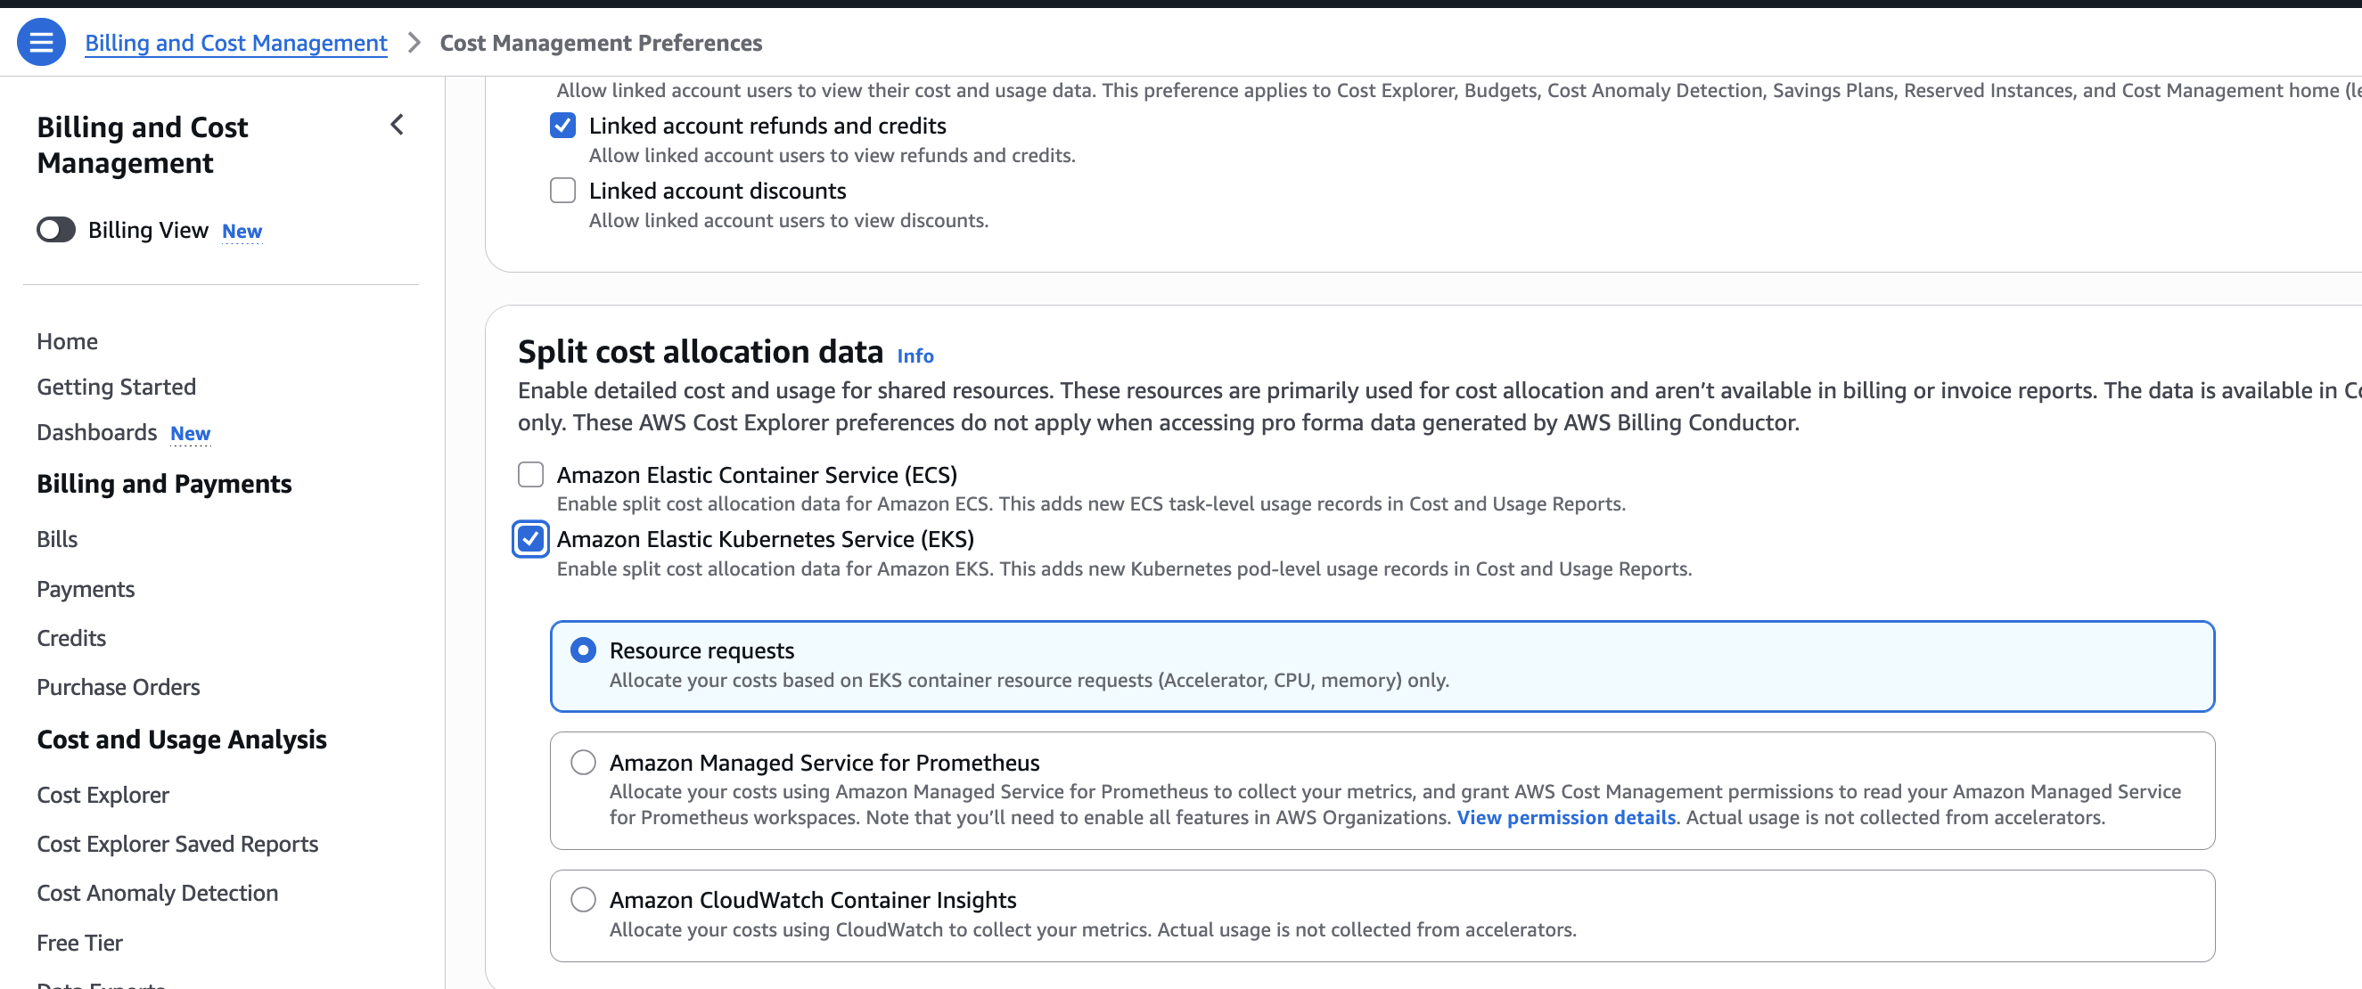Navigate to Free Tier in sidebar

pos(79,943)
